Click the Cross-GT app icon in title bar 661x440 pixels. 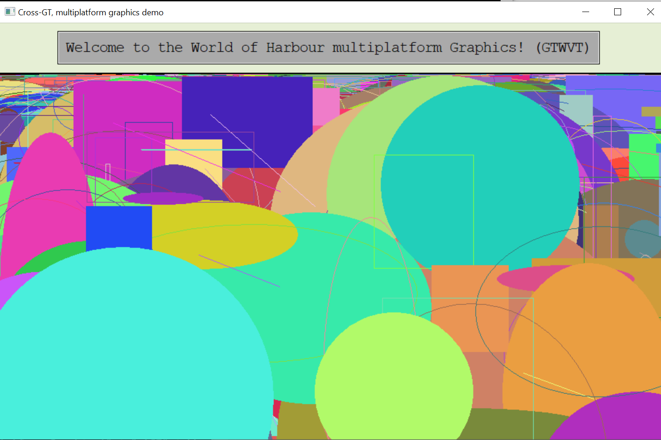10,12
